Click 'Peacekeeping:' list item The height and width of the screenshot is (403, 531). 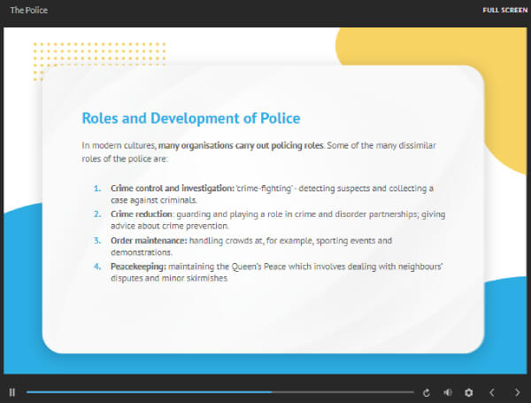point(139,267)
